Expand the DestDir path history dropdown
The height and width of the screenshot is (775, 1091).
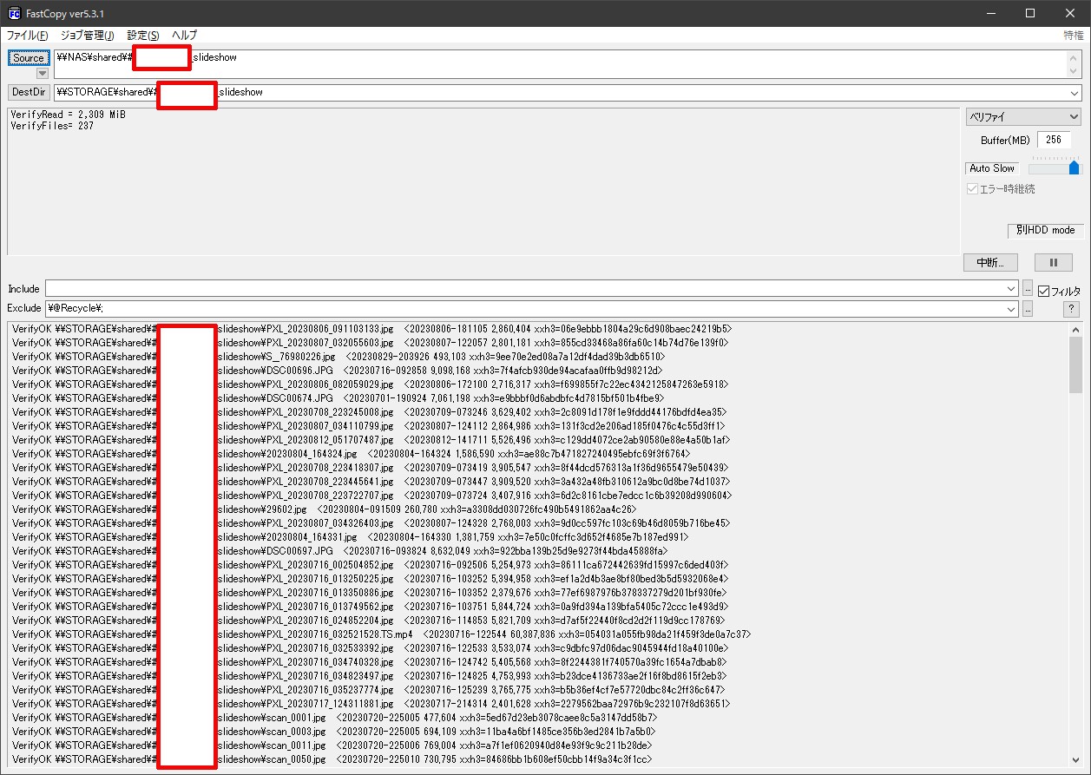point(1074,92)
